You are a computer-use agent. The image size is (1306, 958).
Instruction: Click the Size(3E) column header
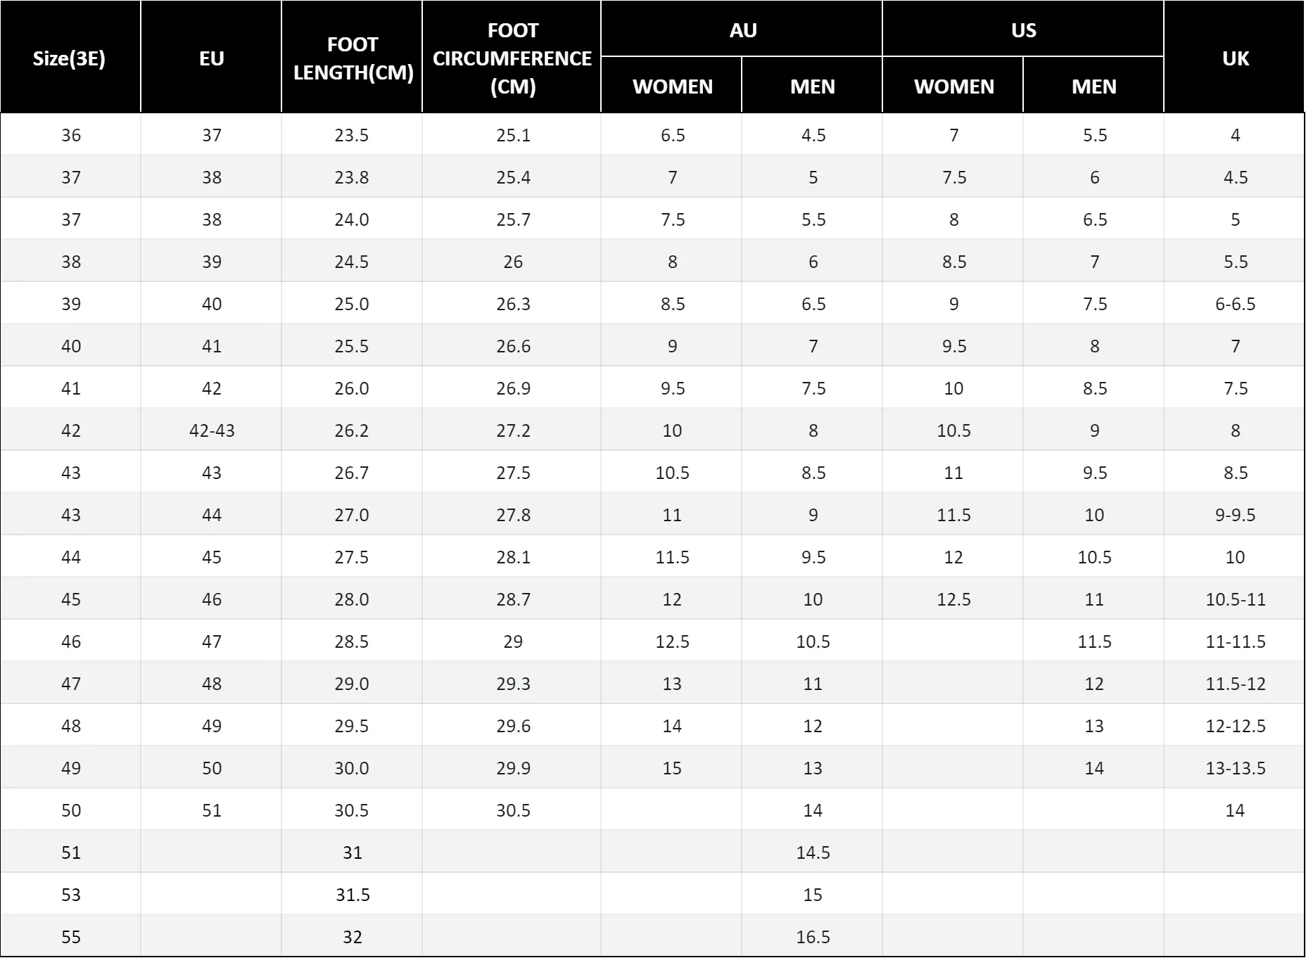pos(70,58)
